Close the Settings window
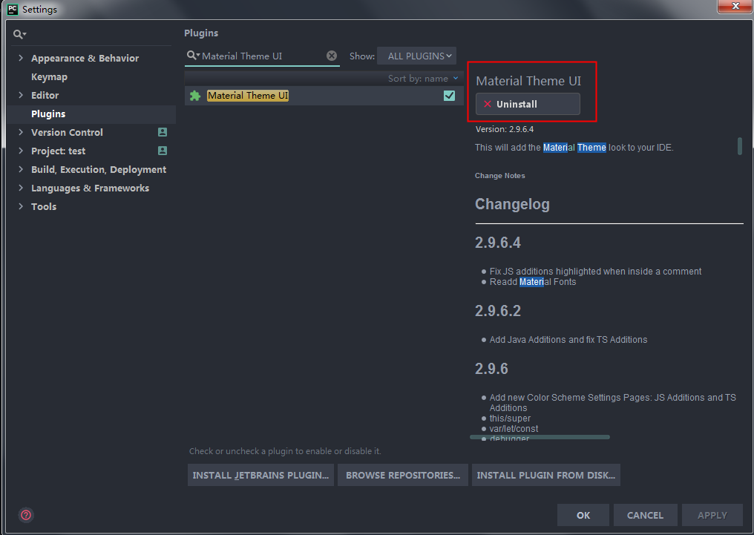The image size is (754, 535). (x=735, y=6)
